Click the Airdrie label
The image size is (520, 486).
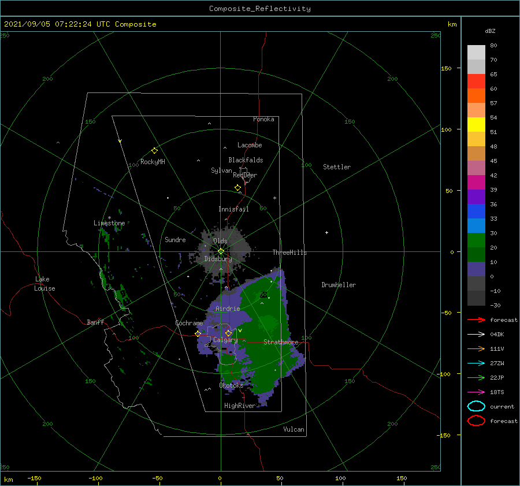[228, 309]
